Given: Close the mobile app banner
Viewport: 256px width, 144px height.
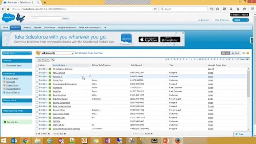Looking at the screenshot, I should 183,33.
